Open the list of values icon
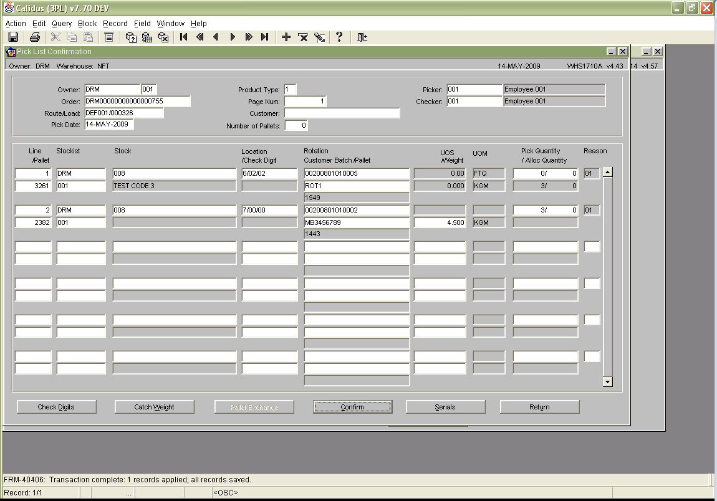The width and height of the screenshot is (717, 501). (x=109, y=37)
